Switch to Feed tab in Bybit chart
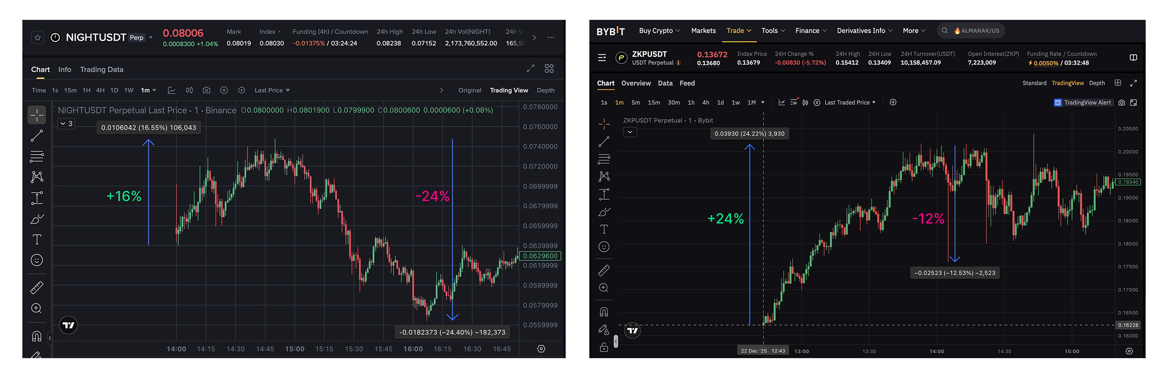The height and width of the screenshot is (378, 1169). pyautogui.click(x=687, y=83)
